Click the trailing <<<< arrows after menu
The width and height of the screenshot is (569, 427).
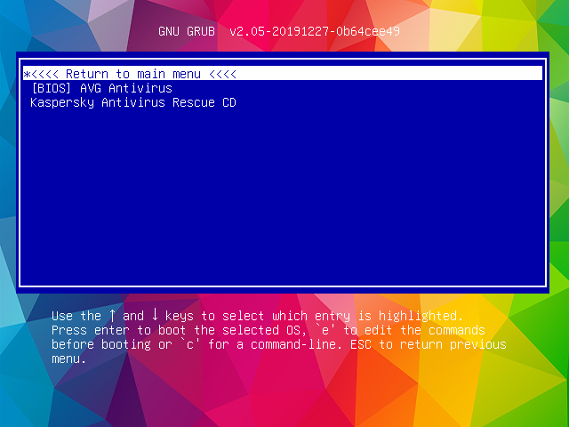[222, 74]
